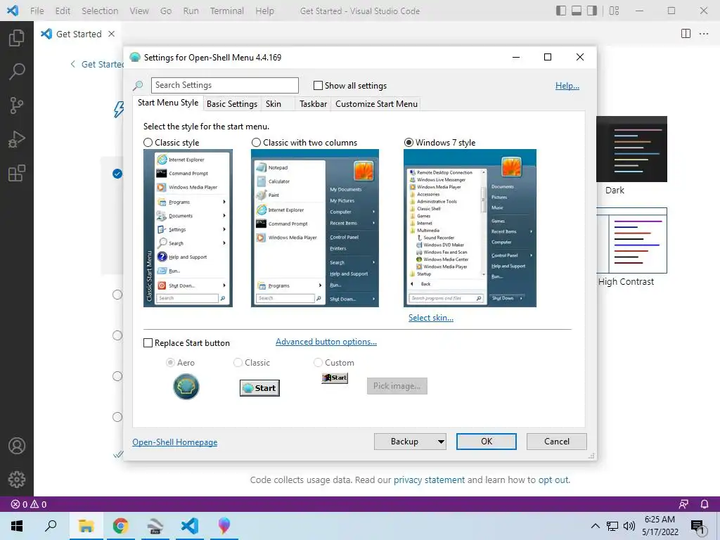Pick the Dark theme thumbnail
Screen dimensions: 720x540
[632, 149]
